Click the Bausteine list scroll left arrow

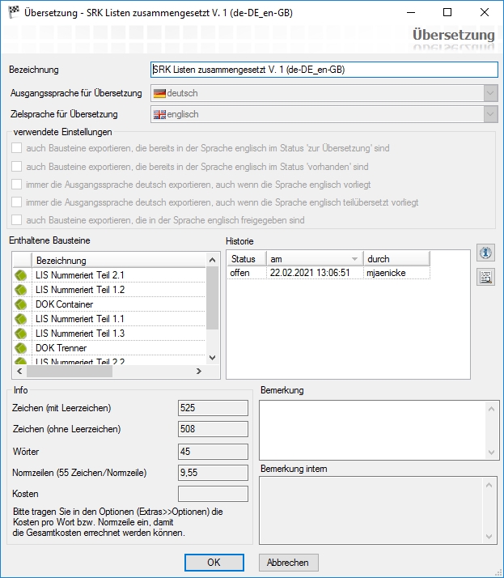(x=19, y=372)
